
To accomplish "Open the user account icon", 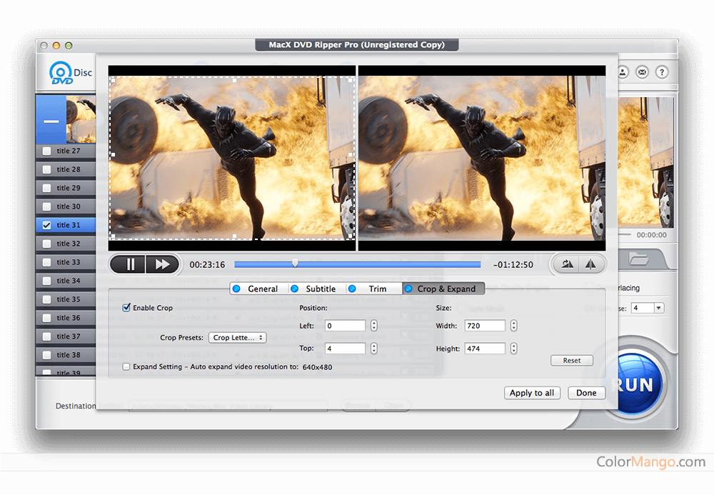I will (x=623, y=72).
